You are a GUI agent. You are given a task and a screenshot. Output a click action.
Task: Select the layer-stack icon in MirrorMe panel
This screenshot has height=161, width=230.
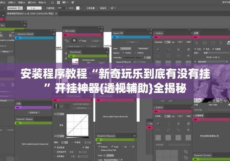74,41
